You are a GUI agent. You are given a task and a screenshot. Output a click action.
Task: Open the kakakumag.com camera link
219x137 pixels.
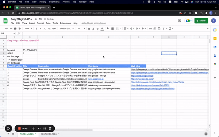pos(150,85)
